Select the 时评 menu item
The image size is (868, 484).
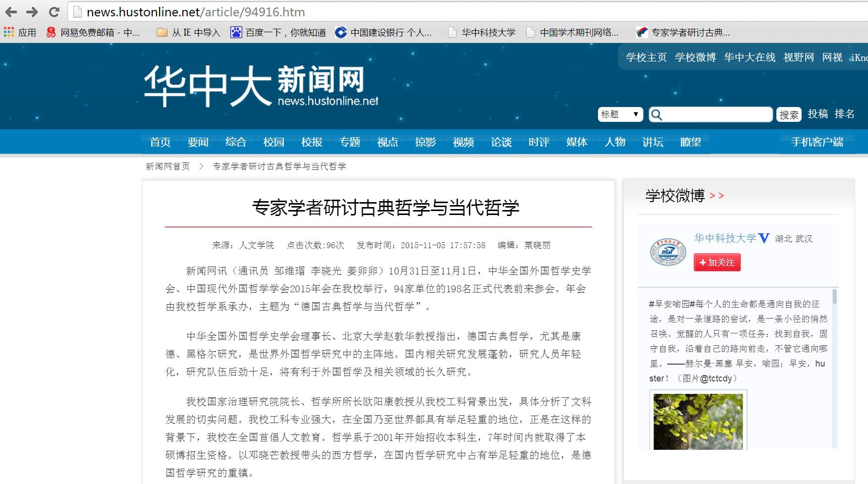tap(539, 142)
